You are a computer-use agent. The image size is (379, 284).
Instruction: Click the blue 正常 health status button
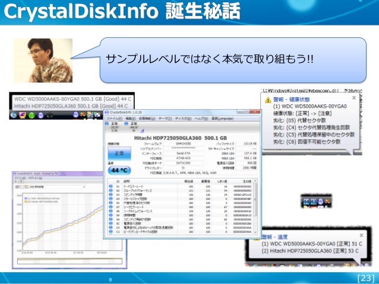(x=119, y=153)
